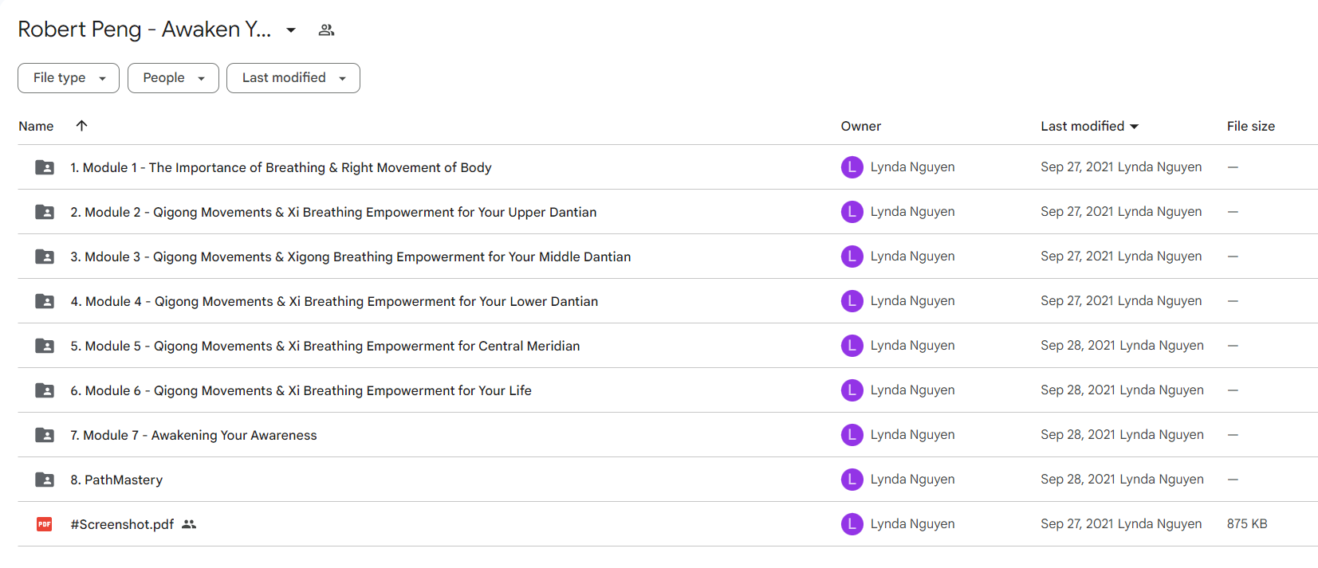Click folder icon for Module 1 row
The height and width of the screenshot is (568, 1318).
(x=45, y=167)
